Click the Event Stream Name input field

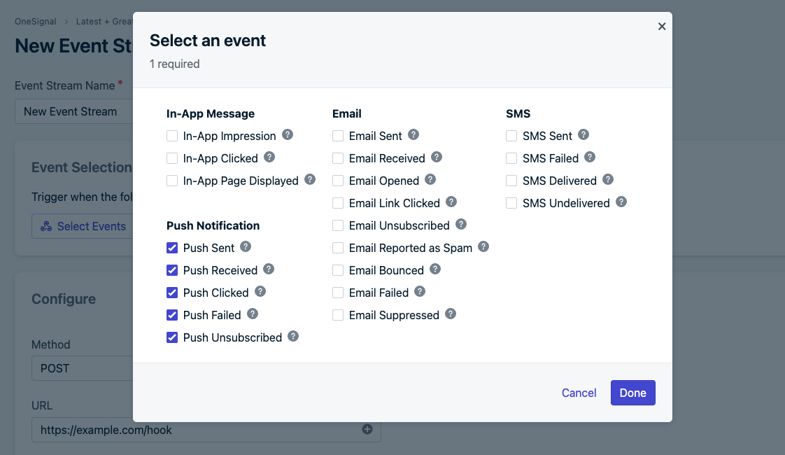coord(74,111)
